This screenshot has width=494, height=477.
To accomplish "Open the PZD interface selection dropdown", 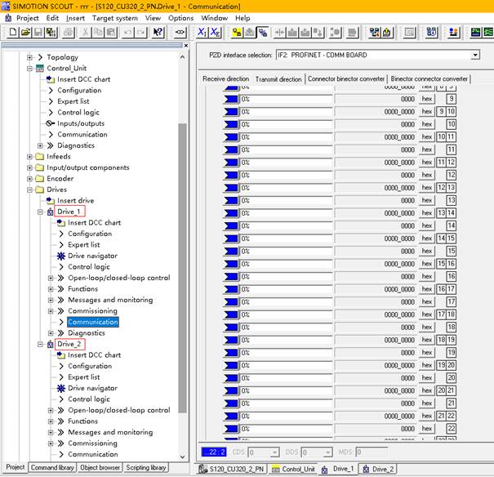I will [474, 55].
